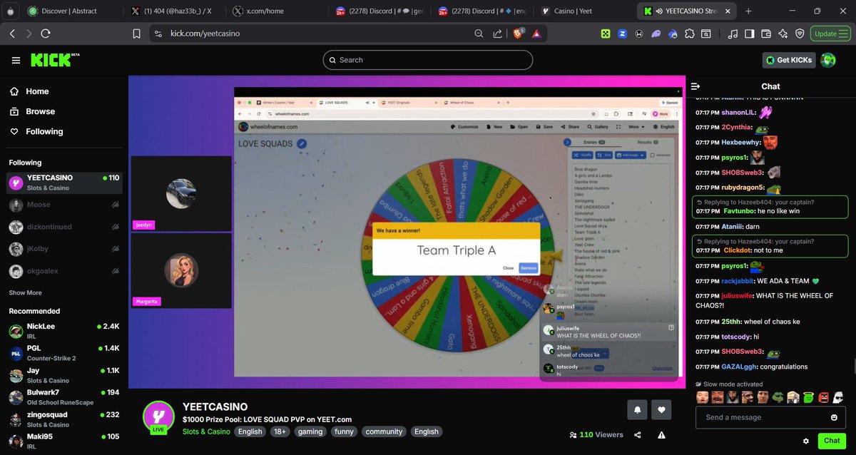856x455 pixels.
Task: Open Moose channel in Following
Action: 64,205
